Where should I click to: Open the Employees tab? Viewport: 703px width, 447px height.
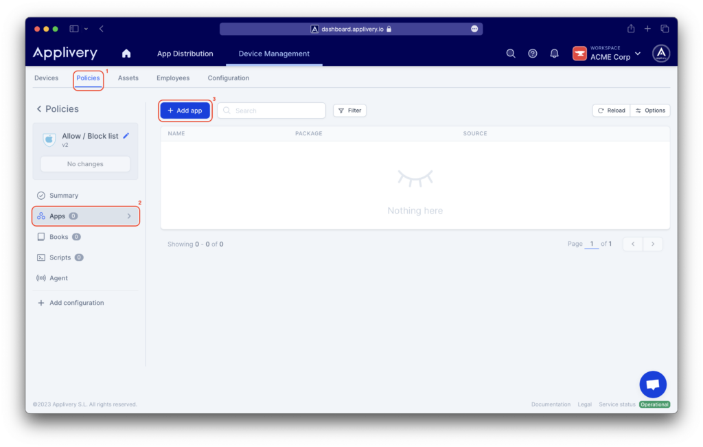(173, 78)
